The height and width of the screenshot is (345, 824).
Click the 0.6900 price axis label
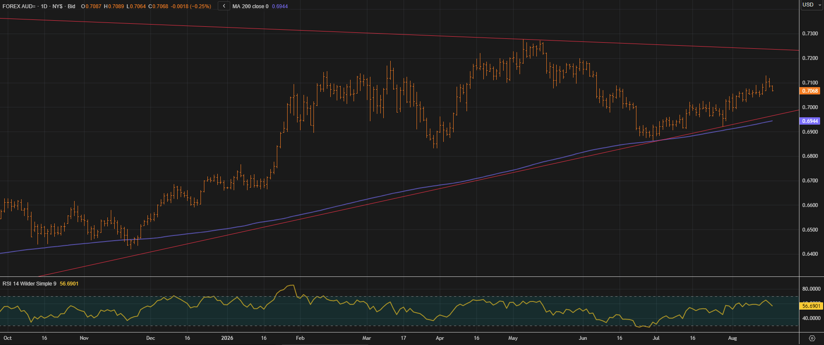pyautogui.click(x=810, y=132)
